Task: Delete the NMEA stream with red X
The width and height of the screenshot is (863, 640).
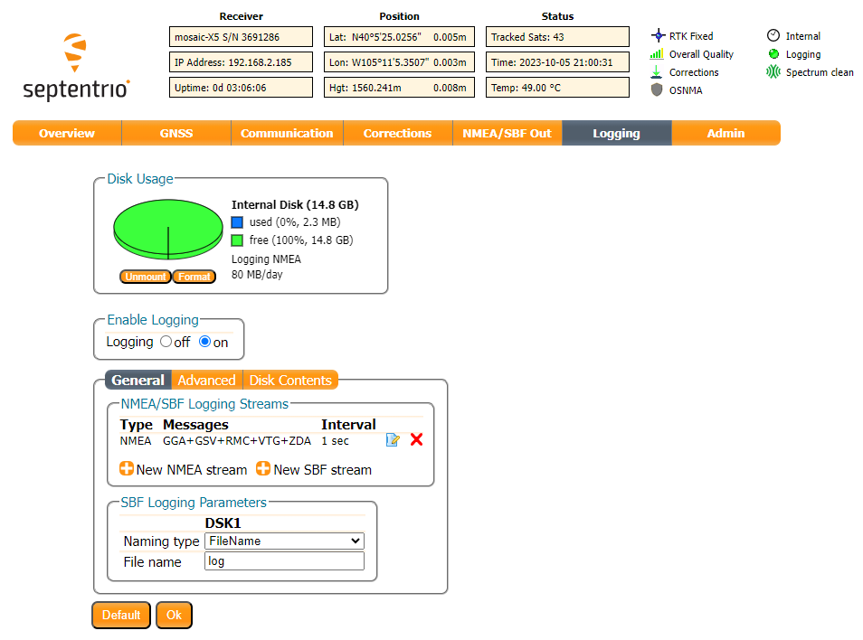Action: pos(417,440)
